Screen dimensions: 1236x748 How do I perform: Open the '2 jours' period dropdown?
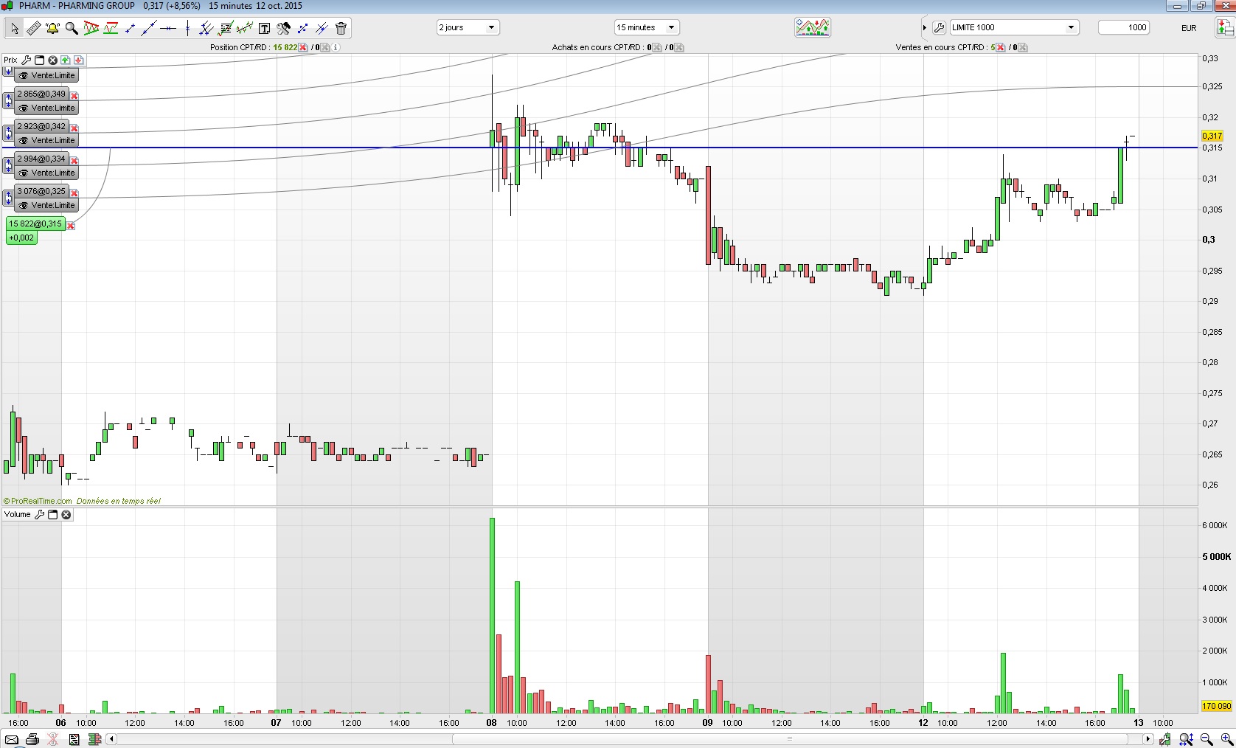(x=468, y=27)
